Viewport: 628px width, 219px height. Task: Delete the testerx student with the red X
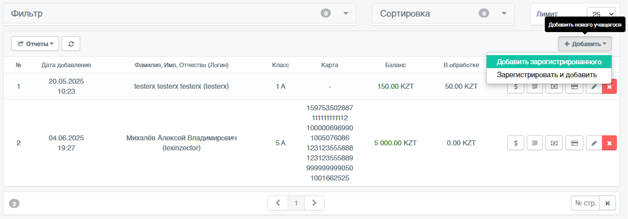pyautogui.click(x=609, y=87)
